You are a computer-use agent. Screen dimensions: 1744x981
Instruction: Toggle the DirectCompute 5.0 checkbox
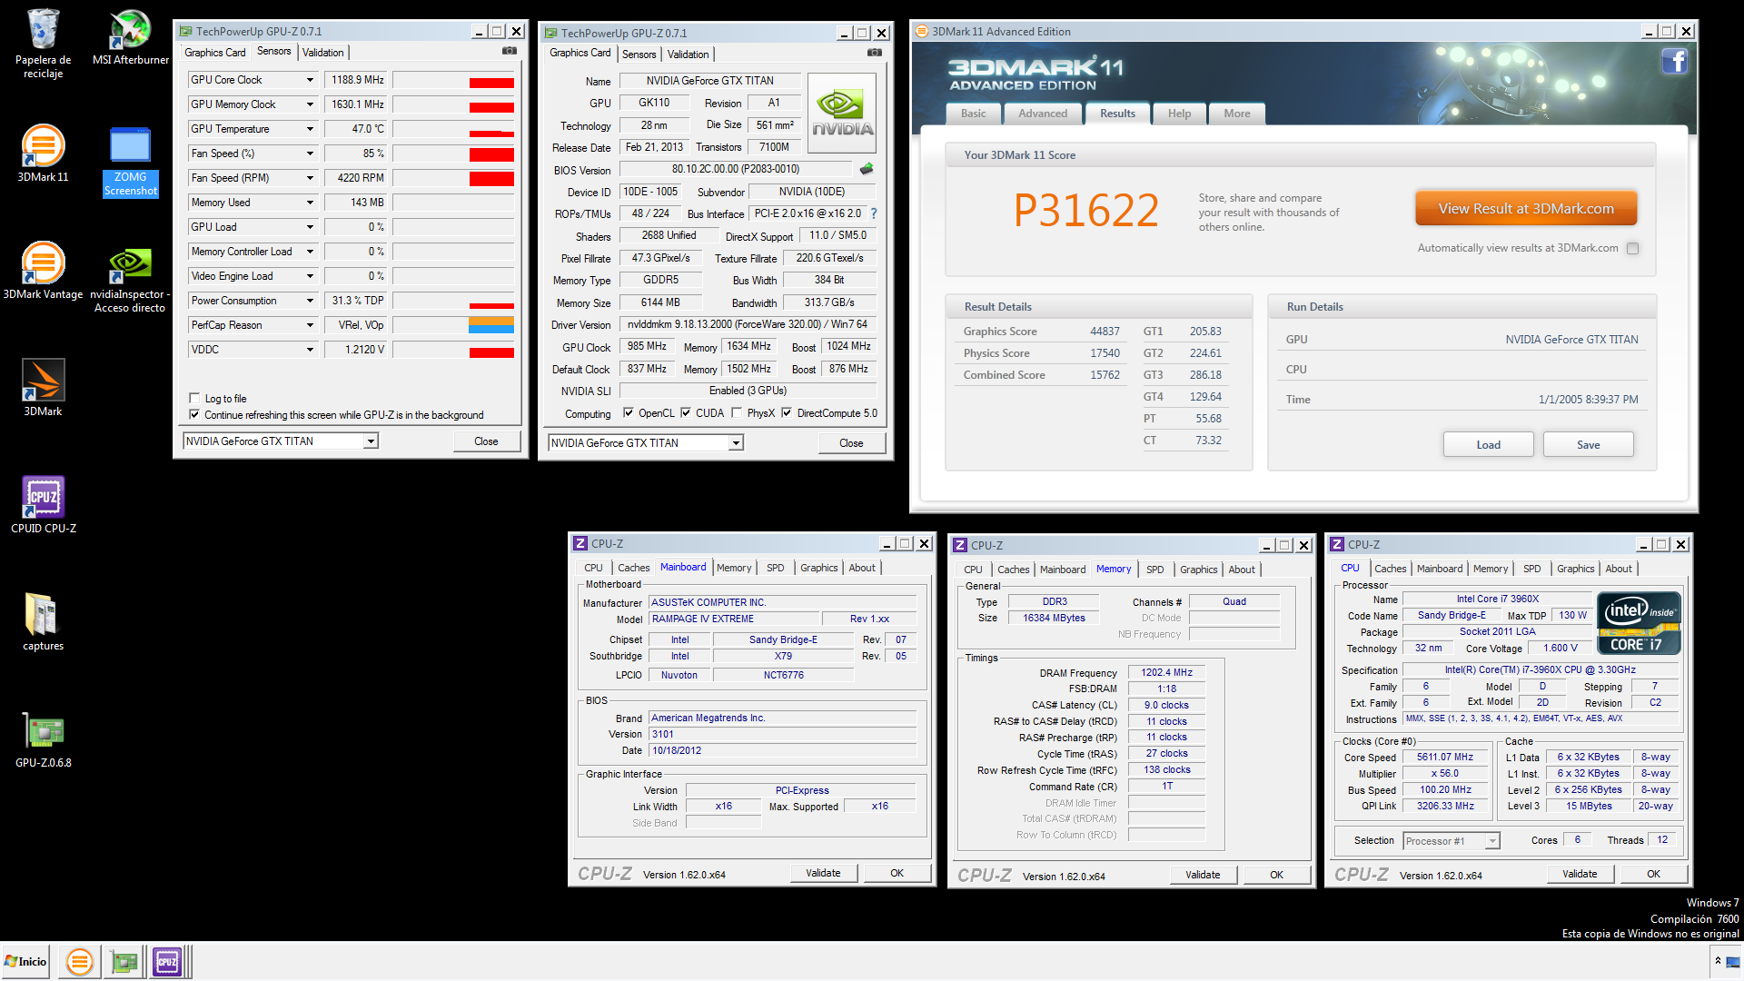[x=787, y=412]
